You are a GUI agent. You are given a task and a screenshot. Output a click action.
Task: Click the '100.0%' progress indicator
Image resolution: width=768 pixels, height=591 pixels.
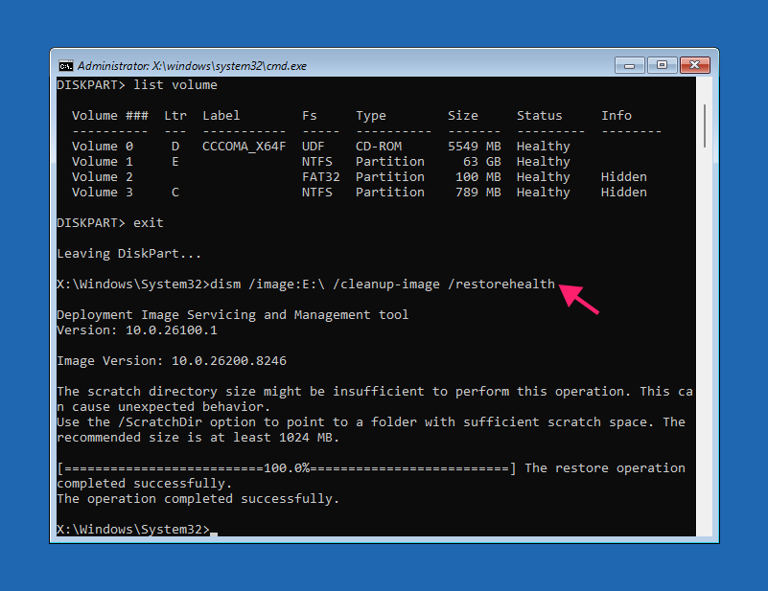[x=287, y=468]
